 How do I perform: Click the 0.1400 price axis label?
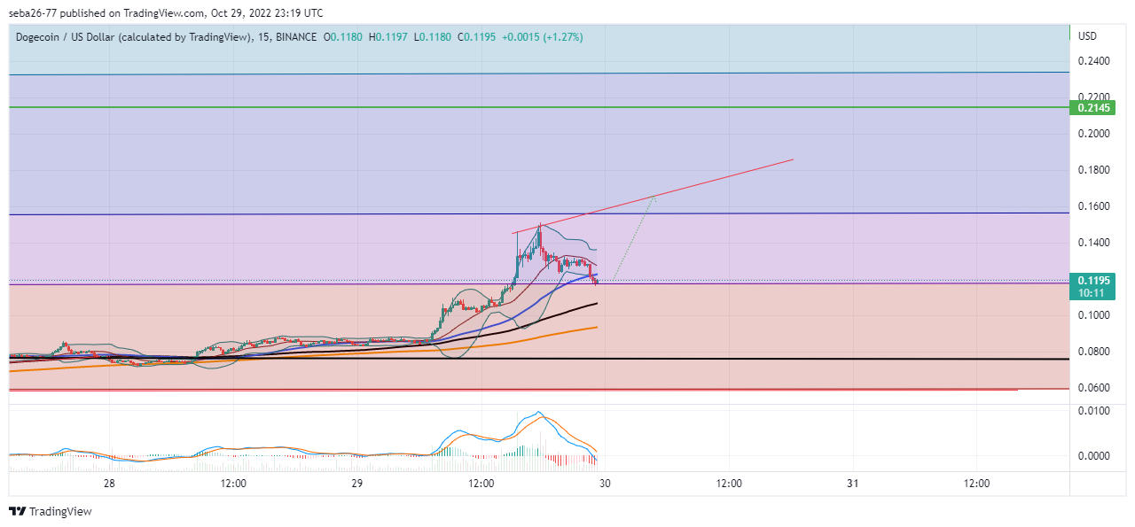point(1092,243)
